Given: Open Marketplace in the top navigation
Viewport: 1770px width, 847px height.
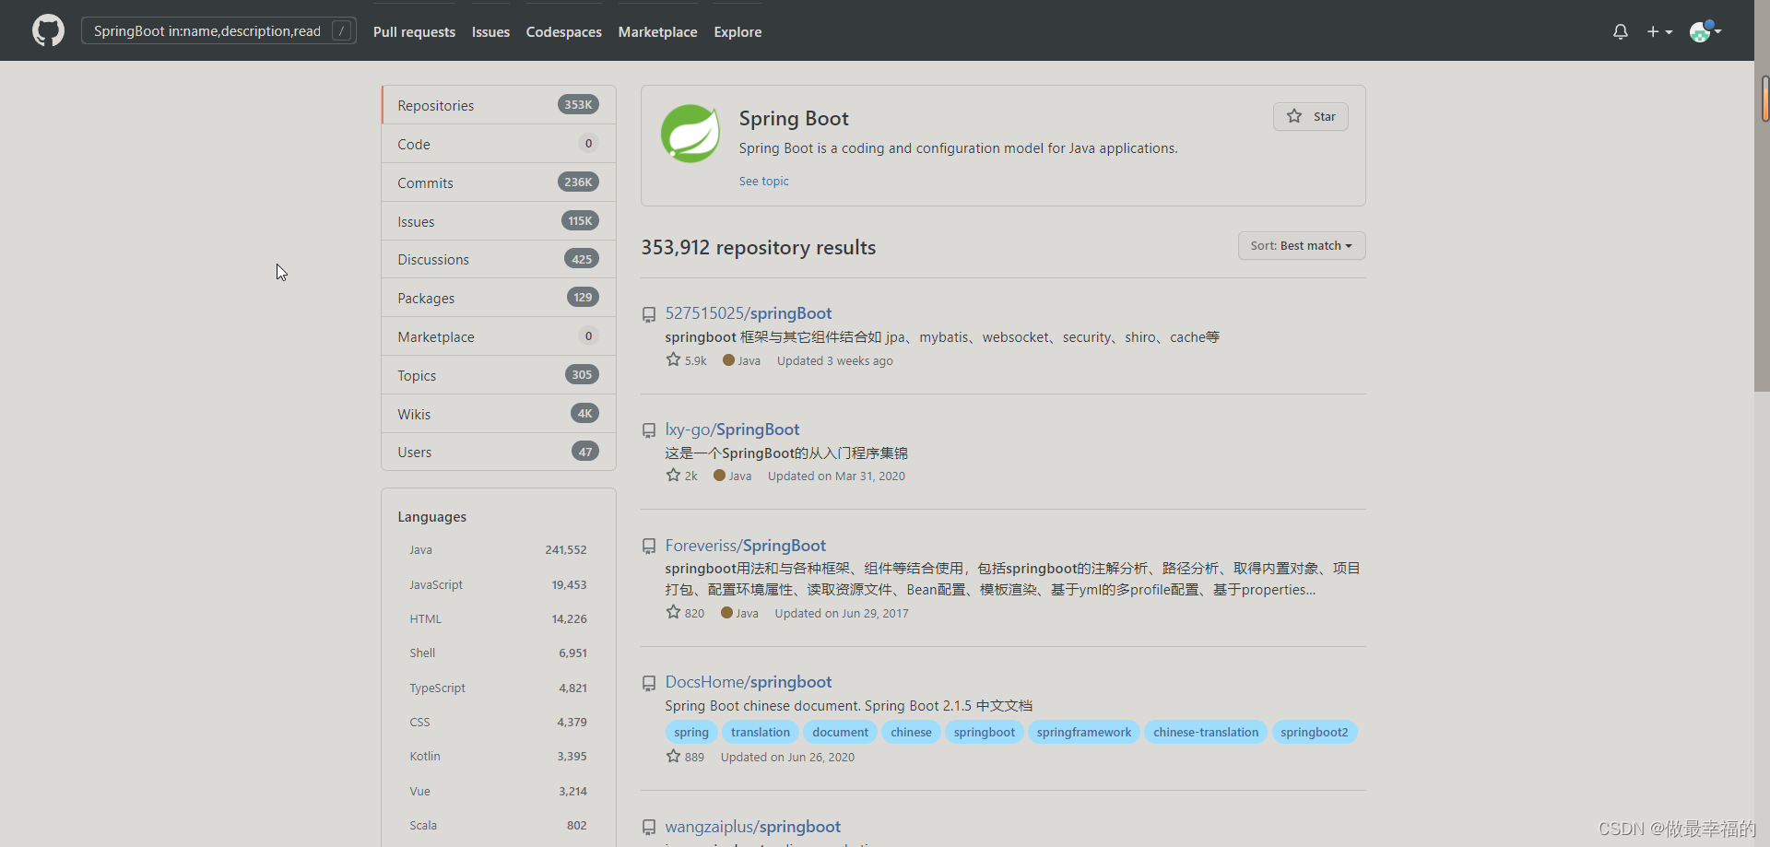Looking at the screenshot, I should click(657, 31).
